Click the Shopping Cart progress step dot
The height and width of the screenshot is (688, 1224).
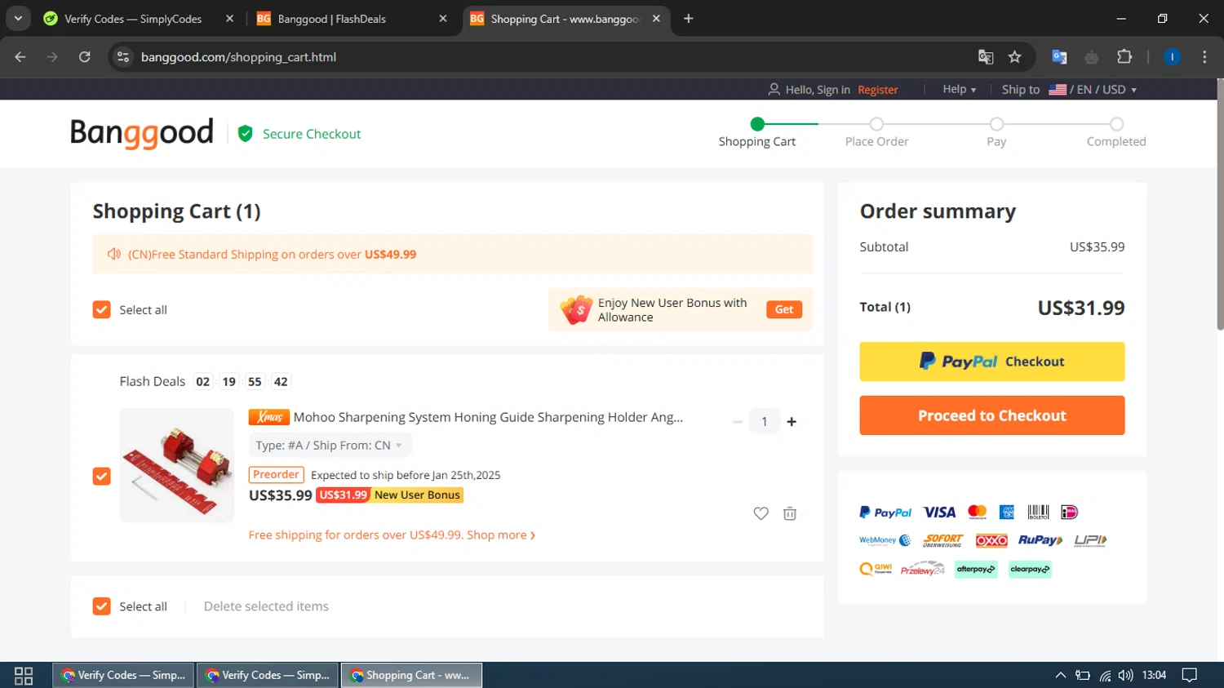point(757,124)
